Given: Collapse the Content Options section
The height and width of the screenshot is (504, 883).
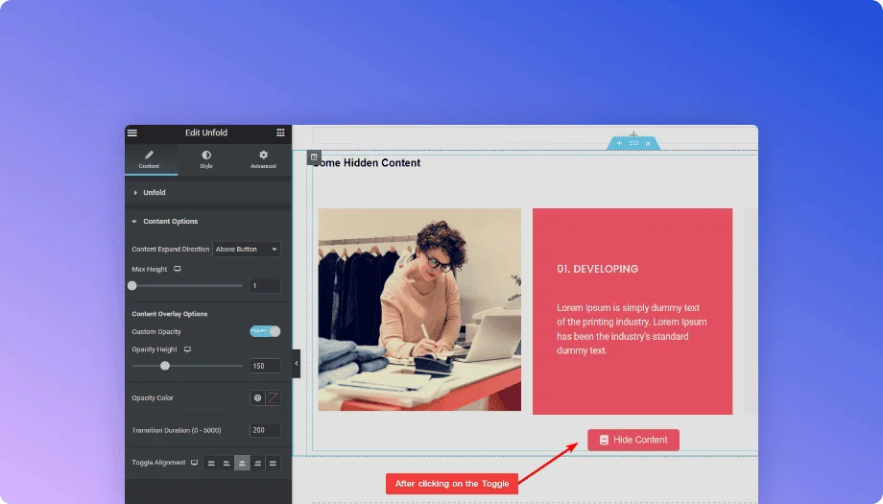Looking at the screenshot, I should [208, 222].
